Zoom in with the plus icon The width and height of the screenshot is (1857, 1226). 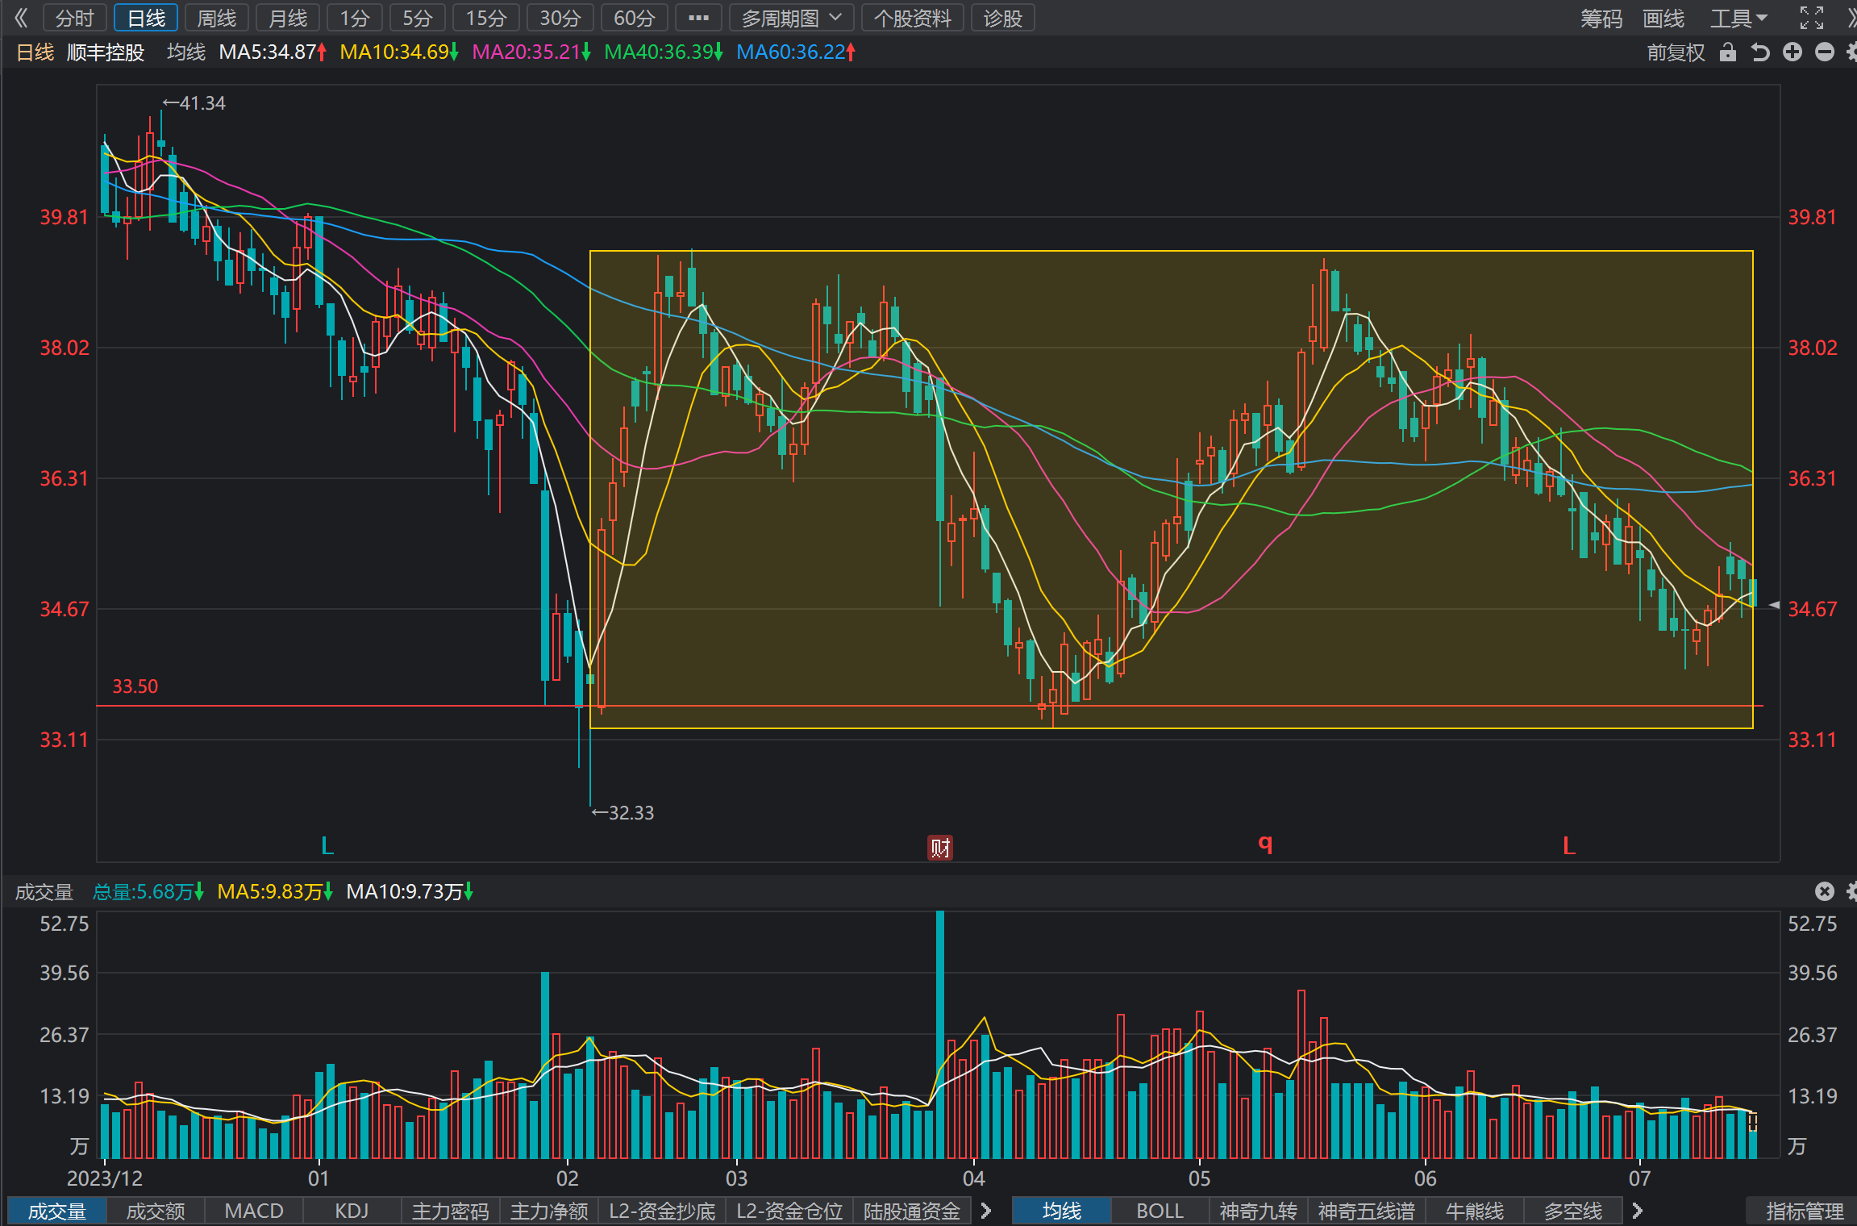click(1792, 52)
